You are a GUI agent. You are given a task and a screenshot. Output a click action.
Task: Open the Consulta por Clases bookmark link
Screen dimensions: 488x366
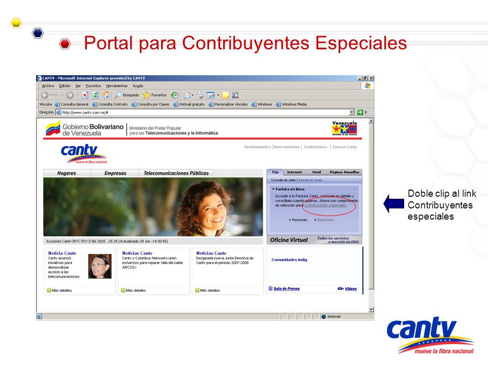click(150, 104)
